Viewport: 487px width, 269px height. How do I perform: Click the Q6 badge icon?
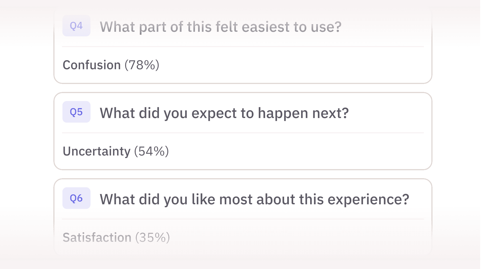[x=76, y=198]
